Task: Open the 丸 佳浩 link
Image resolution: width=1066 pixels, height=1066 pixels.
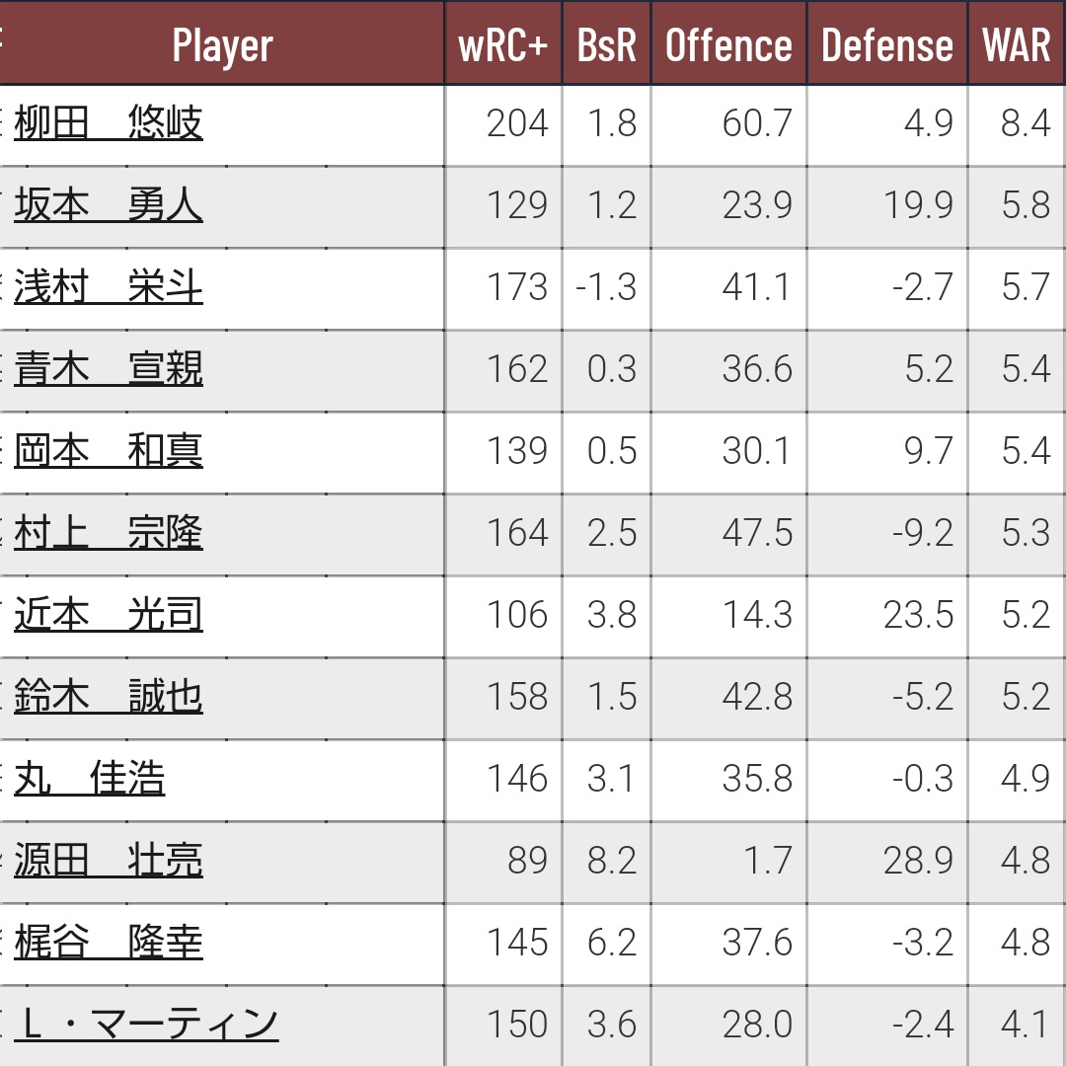Action: (90, 779)
